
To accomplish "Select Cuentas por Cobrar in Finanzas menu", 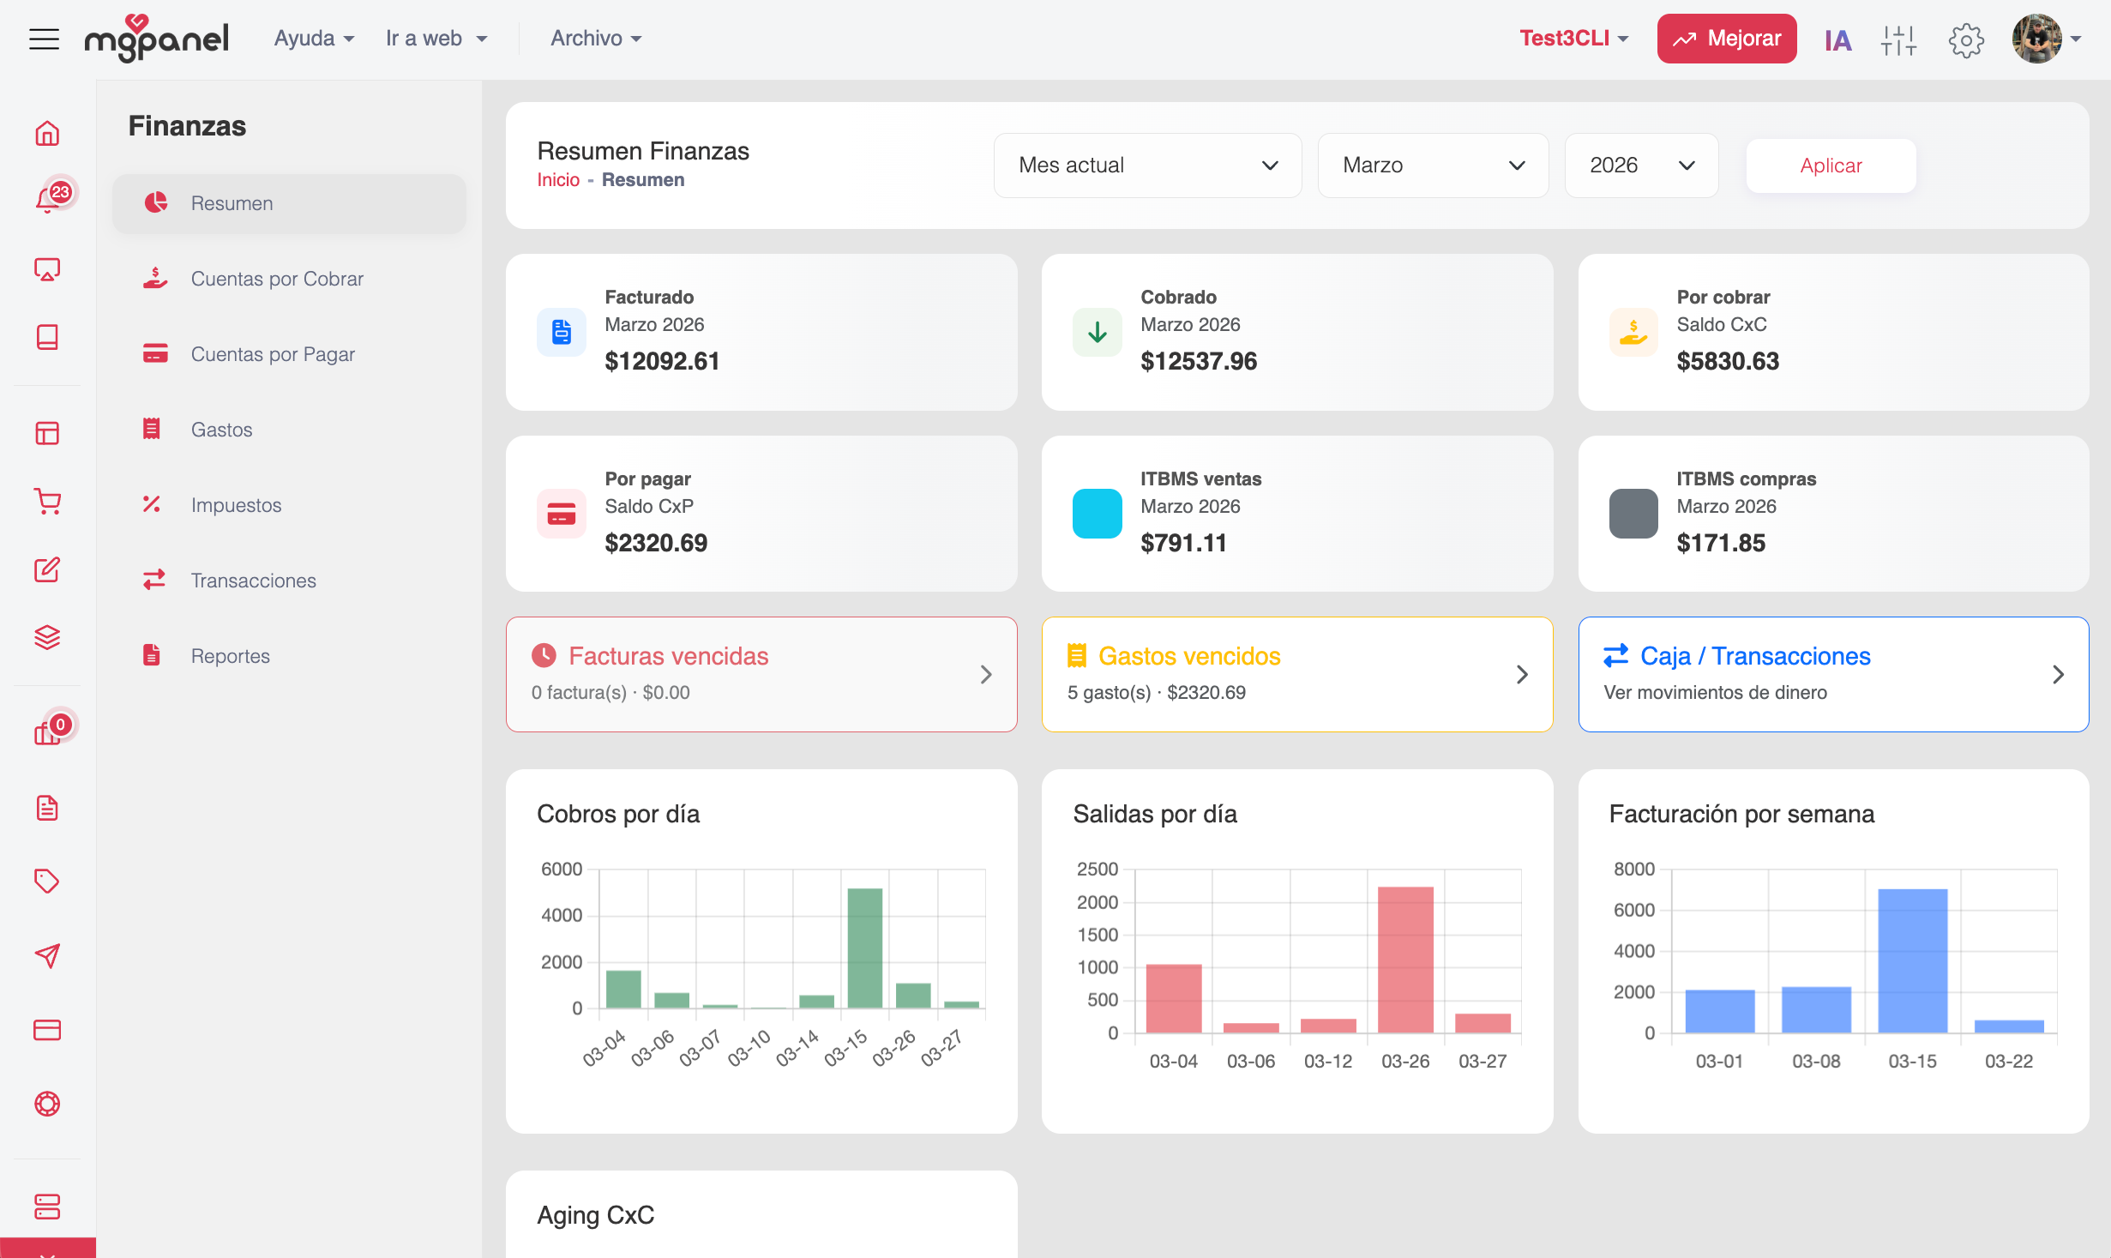I will 277,279.
